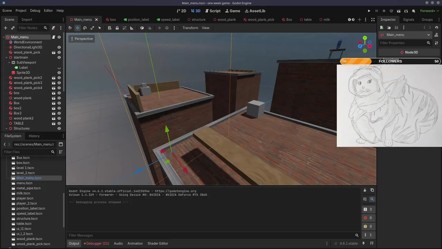
Task: Click the Run Current Scene clapperboard icon
Action: point(398,11)
